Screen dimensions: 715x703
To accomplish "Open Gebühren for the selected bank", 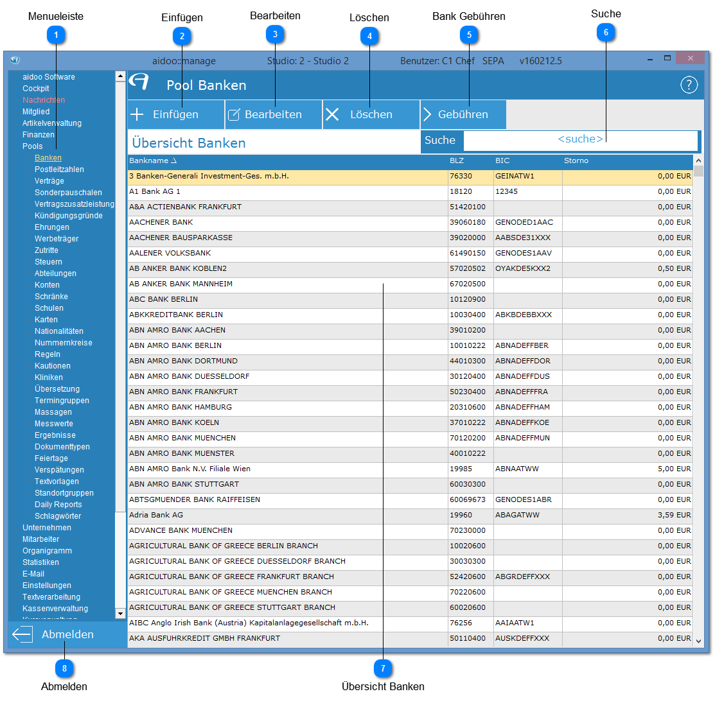I will tap(463, 114).
